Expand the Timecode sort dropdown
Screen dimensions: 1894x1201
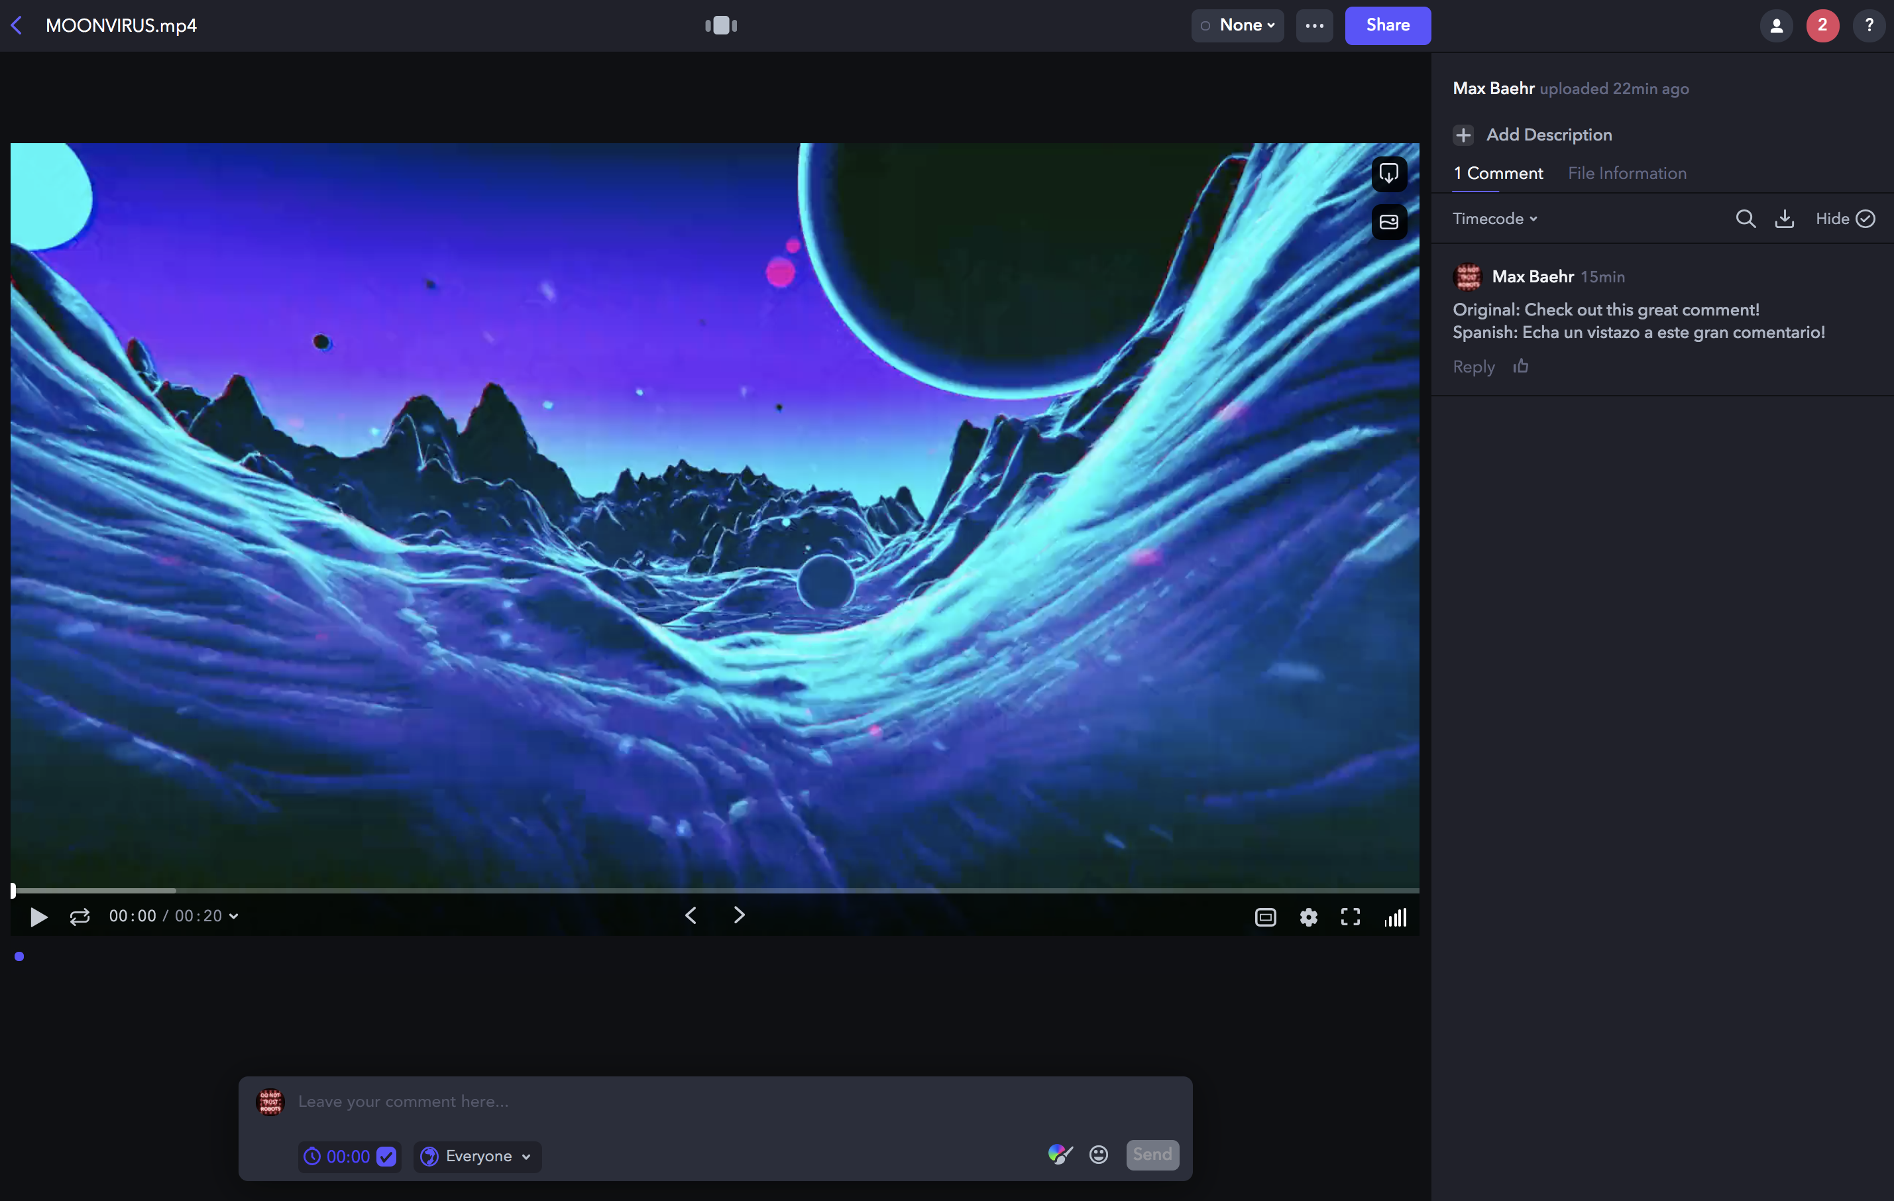[1494, 219]
